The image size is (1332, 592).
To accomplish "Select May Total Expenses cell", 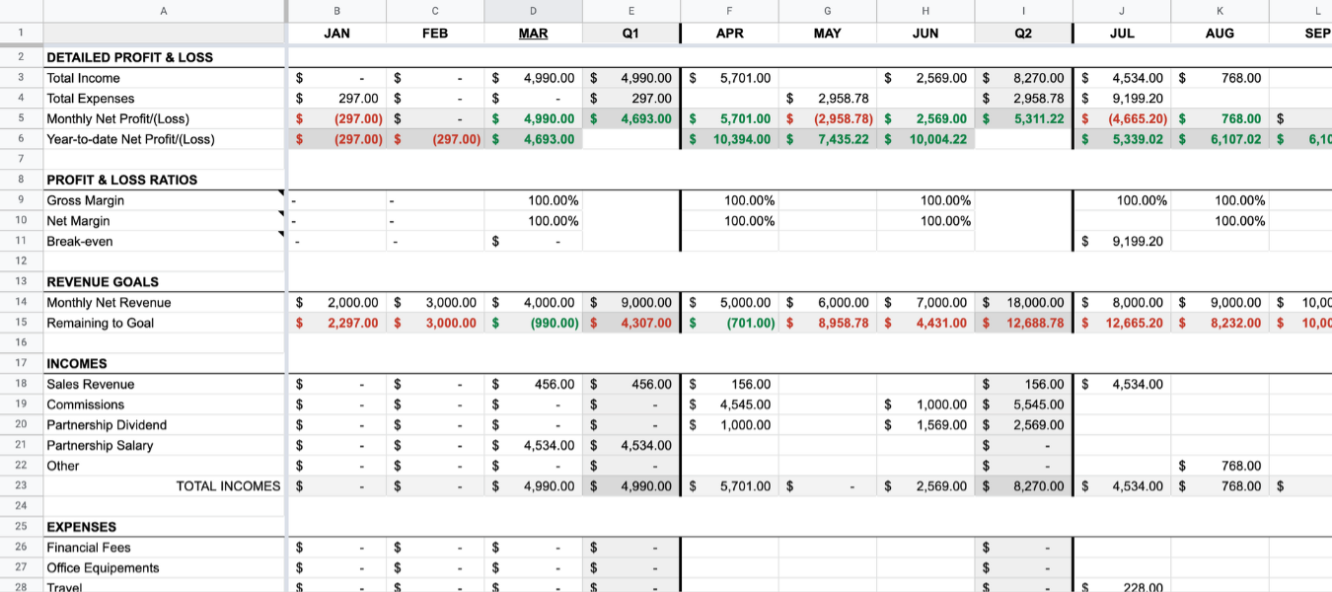I will (x=827, y=99).
